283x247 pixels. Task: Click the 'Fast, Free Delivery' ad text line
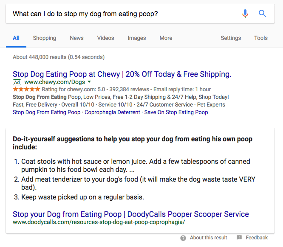click(x=119, y=105)
